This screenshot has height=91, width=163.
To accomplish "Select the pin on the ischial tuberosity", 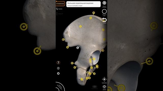I will click(x=82, y=79).
